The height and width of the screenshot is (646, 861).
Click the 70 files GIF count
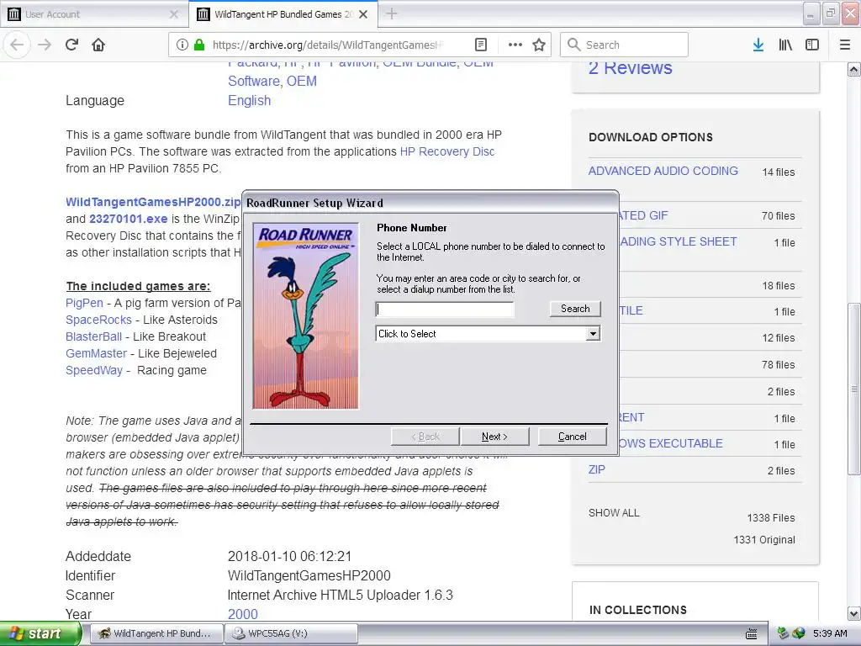click(x=778, y=216)
